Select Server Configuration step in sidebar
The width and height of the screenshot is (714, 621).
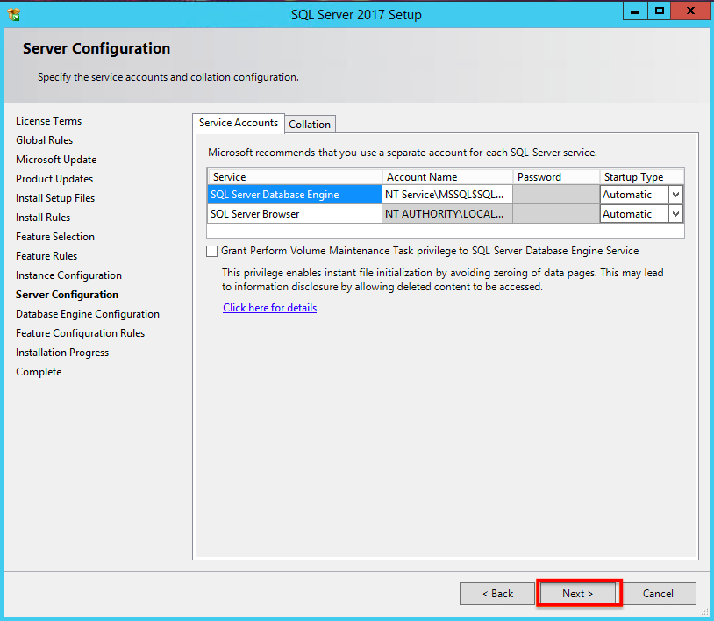tap(67, 295)
